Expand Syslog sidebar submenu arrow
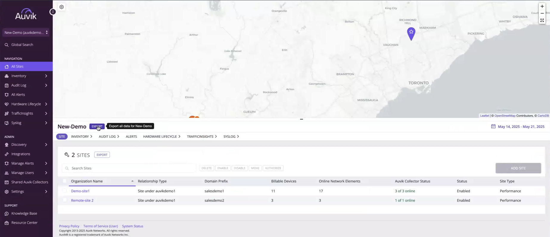This screenshot has height=237, width=550. (46, 123)
